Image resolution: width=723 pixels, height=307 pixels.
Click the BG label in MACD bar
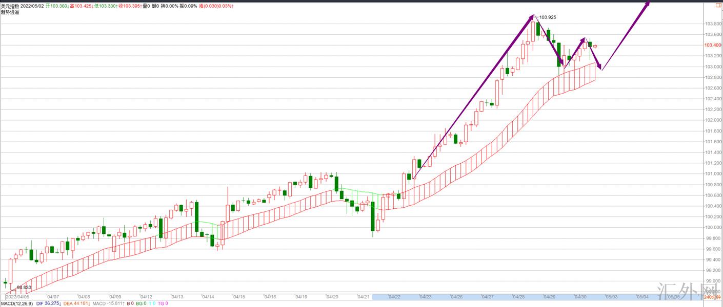pos(140,303)
